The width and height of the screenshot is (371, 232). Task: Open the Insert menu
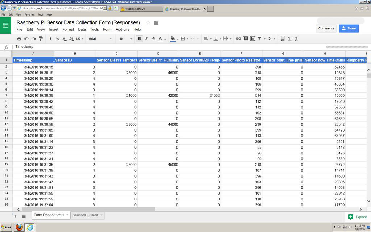54,30
